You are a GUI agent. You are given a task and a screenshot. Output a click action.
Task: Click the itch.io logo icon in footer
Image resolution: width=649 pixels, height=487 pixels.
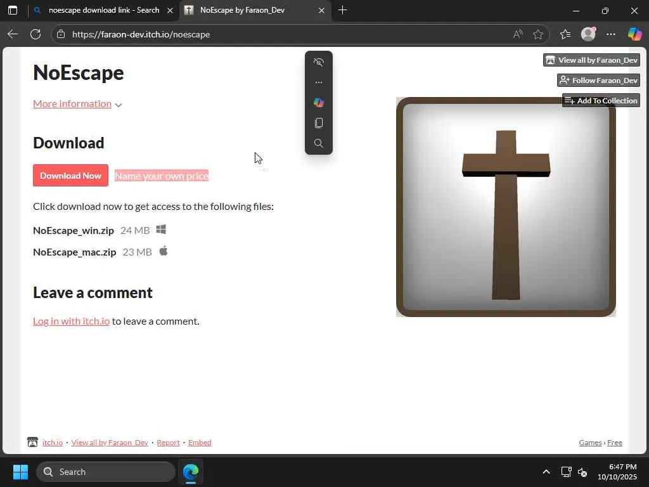click(32, 442)
